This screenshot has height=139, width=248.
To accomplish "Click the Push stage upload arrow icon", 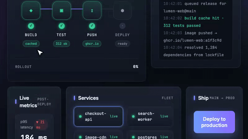I will 92,11.
